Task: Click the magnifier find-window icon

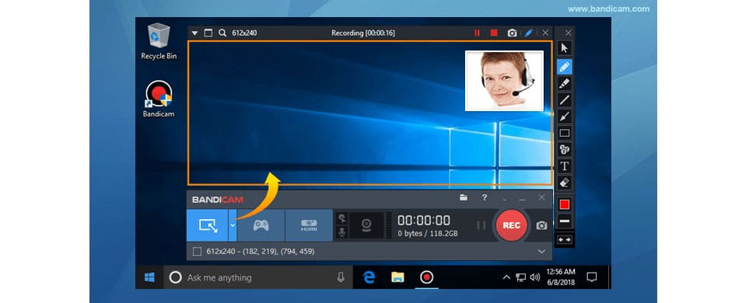Action: pyautogui.click(x=222, y=33)
